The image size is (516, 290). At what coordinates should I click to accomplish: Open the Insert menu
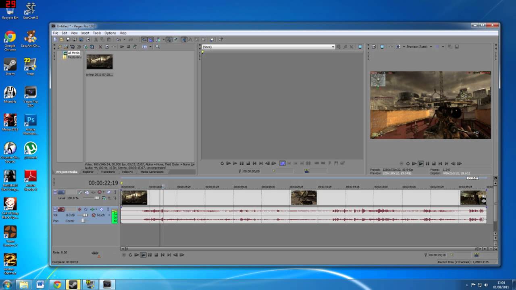tap(85, 33)
